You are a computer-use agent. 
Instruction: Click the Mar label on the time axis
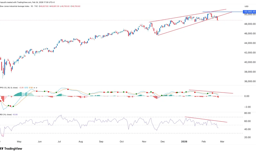tap(222, 142)
